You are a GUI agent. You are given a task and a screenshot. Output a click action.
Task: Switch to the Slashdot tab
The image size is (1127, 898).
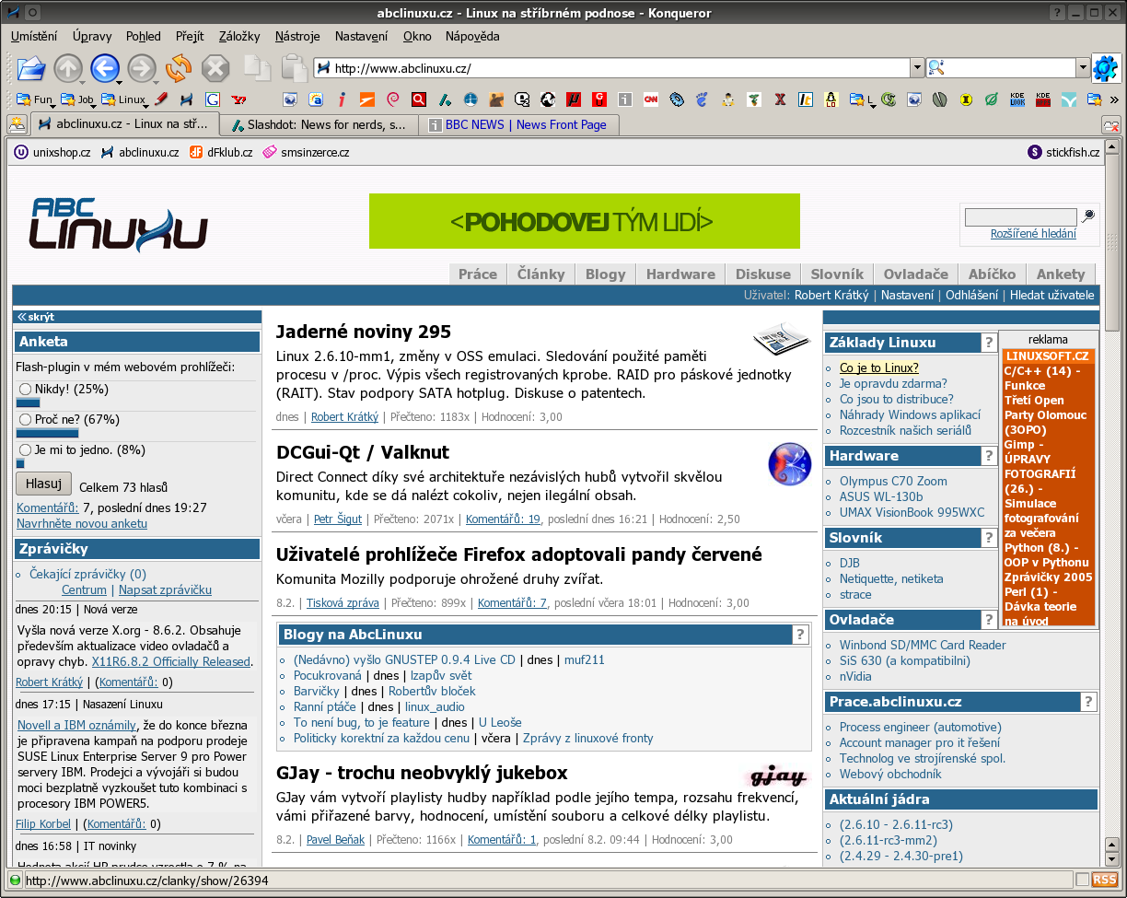(x=320, y=124)
